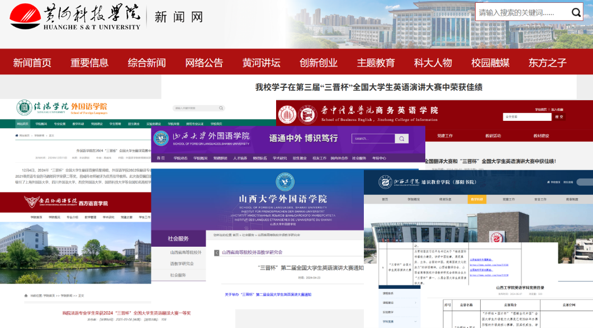
Task: Click the 加入收藏 link on Jinzhong page
Action: [x=557, y=110]
